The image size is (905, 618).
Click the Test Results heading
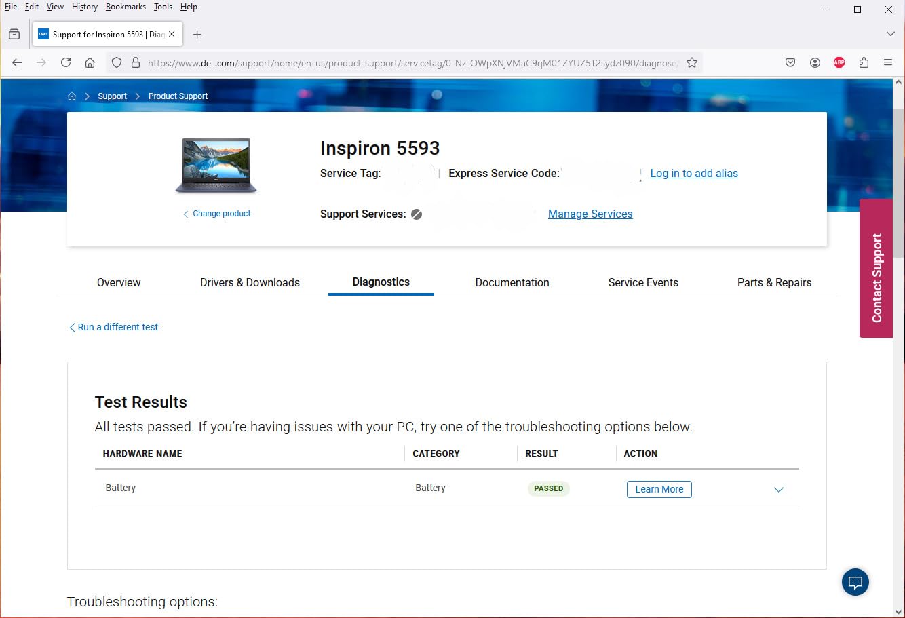point(141,402)
